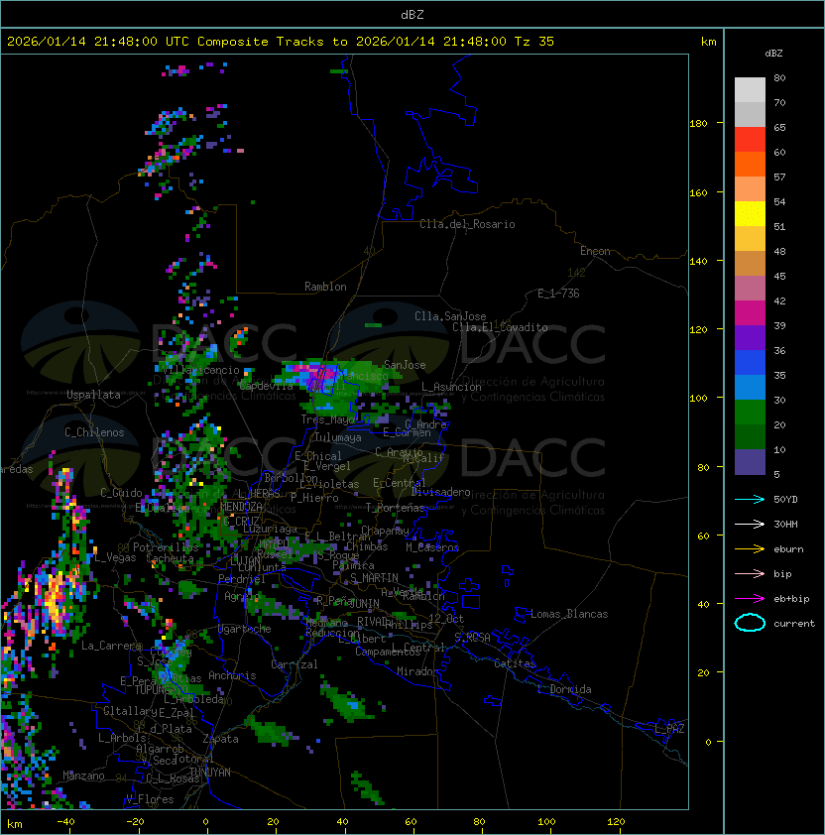The height and width of the screenshot is (835, 825).
Task: Click the Divisadero map label
Action: click(x=441, y=492)
